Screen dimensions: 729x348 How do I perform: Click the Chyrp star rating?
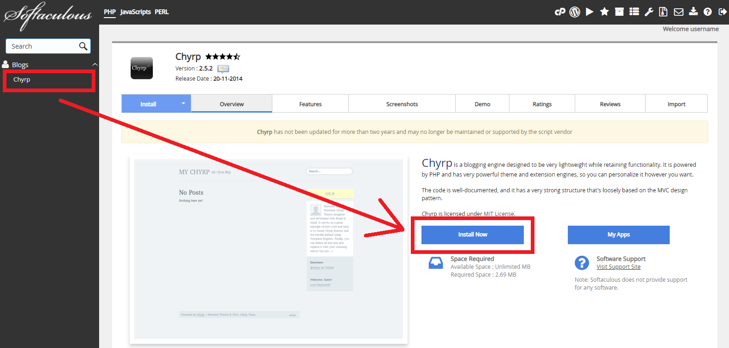223,57
